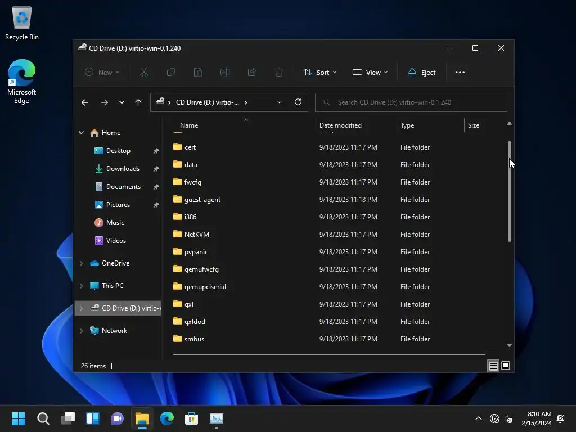Select the cert folder
Screen dimensions: 576x432
[x=190, y=147]
